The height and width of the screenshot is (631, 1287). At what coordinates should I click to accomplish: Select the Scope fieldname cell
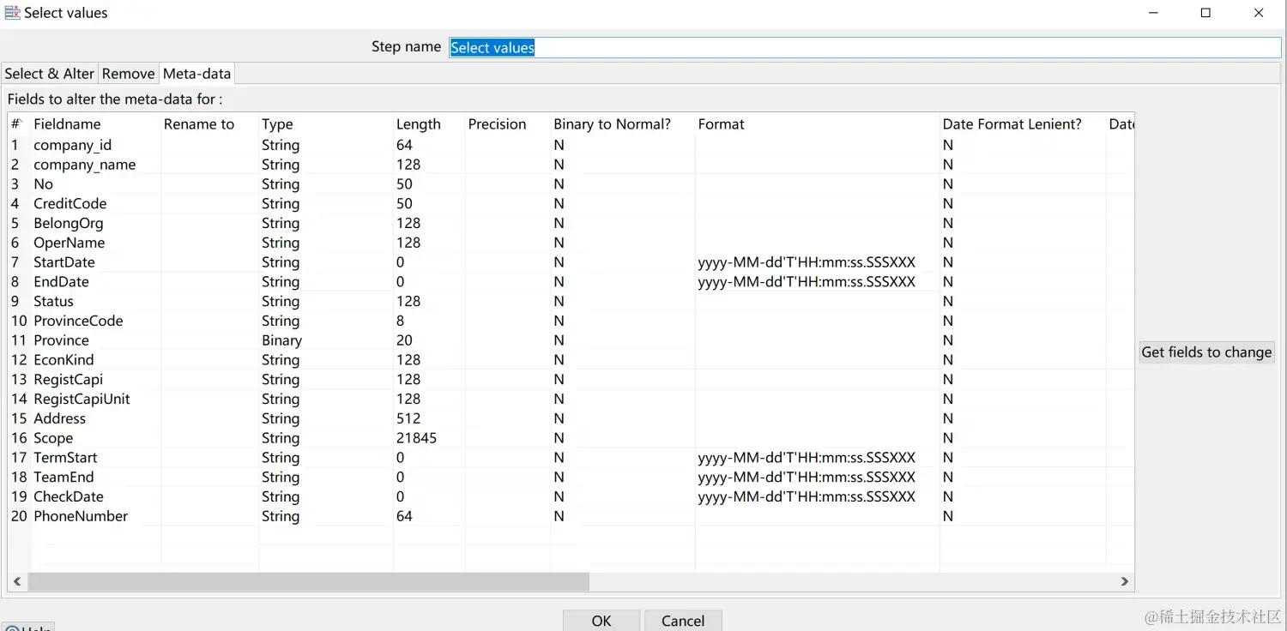pyautogui.click(x=96, y=438)
